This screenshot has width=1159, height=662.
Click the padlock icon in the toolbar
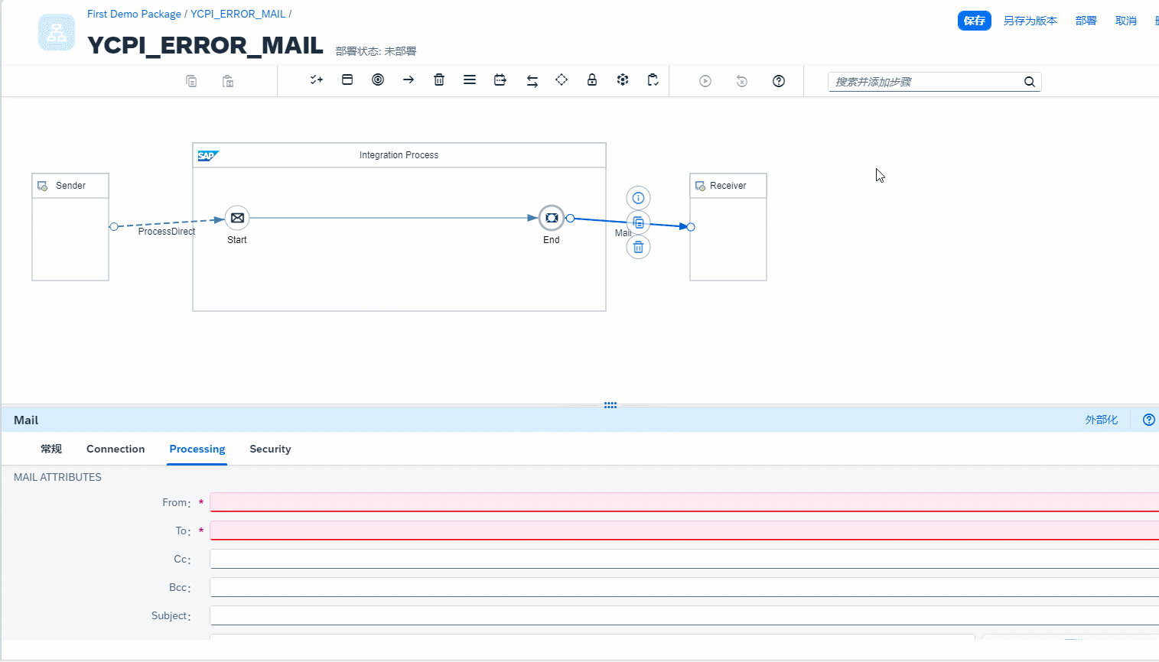pyautogui.click(x=592, y=80)
